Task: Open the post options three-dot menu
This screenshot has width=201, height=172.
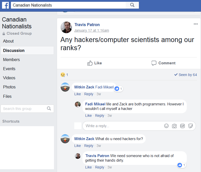Action: point(195,24)
